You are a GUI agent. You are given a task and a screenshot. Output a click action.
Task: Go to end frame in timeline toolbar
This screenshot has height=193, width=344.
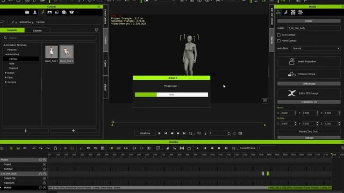(x=226, y=149)
